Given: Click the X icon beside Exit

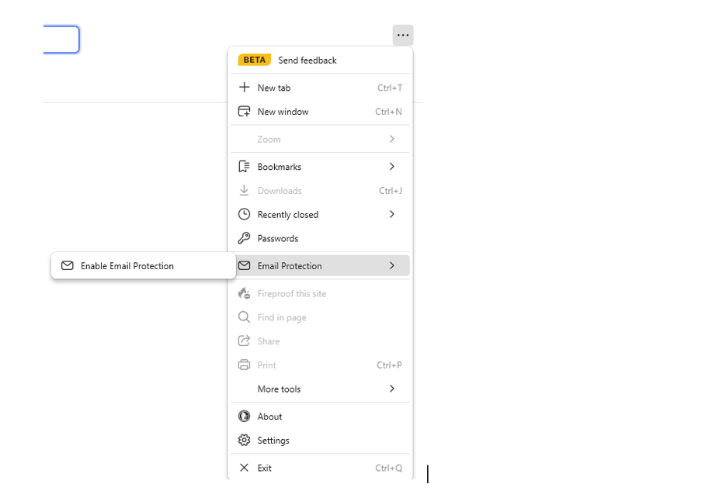Looking at the screenshot, I should [x=244, y=468].
